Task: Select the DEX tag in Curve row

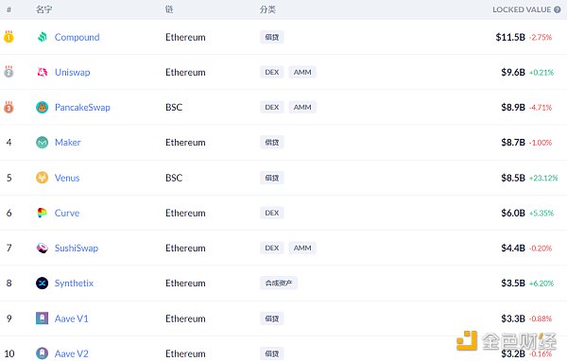Action: pyautogui.click(x=272, y=213)
